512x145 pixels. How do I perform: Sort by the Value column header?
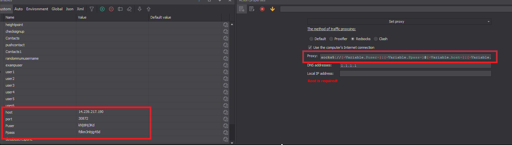[x=112, y=17]
